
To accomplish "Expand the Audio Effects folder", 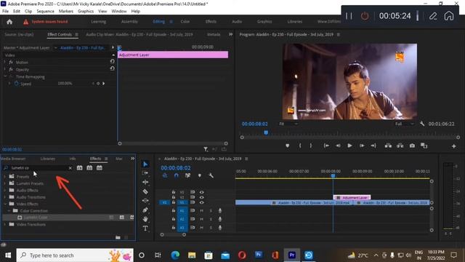I will [4, 191].
